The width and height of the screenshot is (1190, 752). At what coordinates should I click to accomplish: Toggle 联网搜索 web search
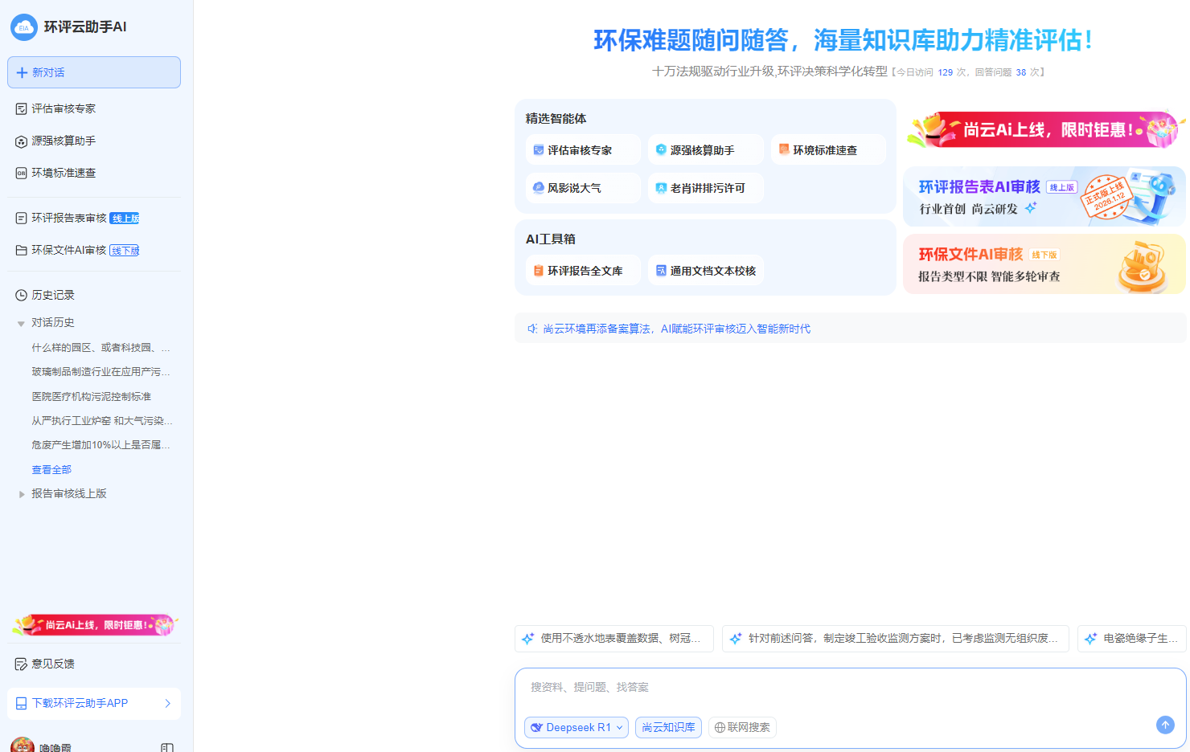[x=742, y=727]
